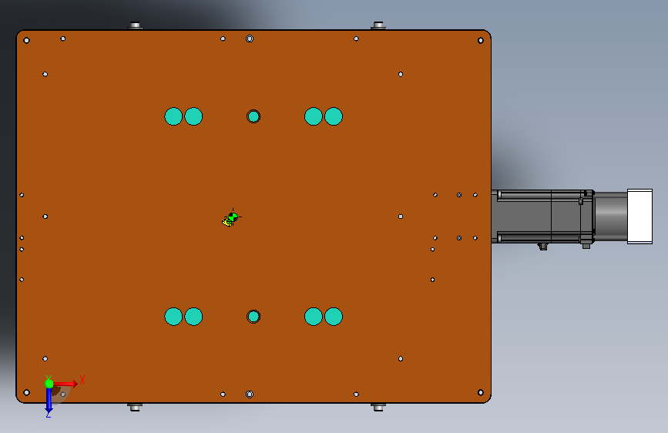
Task: Select the double-ringed hole at the bottom edge center
Action: point(250,394)
